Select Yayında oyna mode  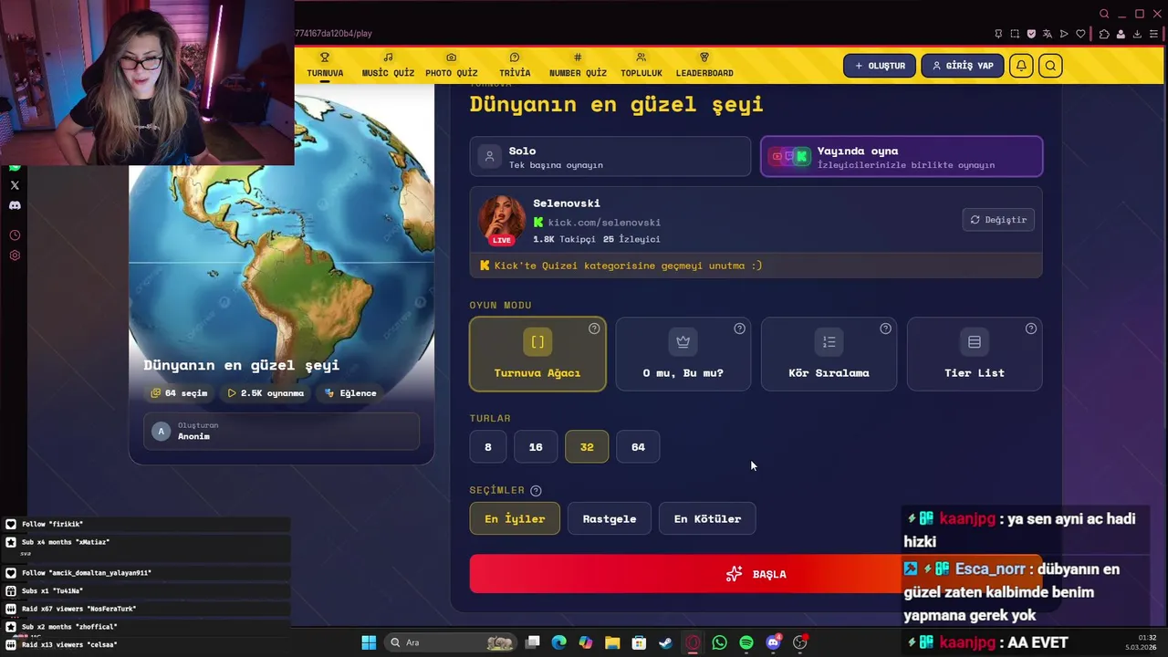click(902, 157)
